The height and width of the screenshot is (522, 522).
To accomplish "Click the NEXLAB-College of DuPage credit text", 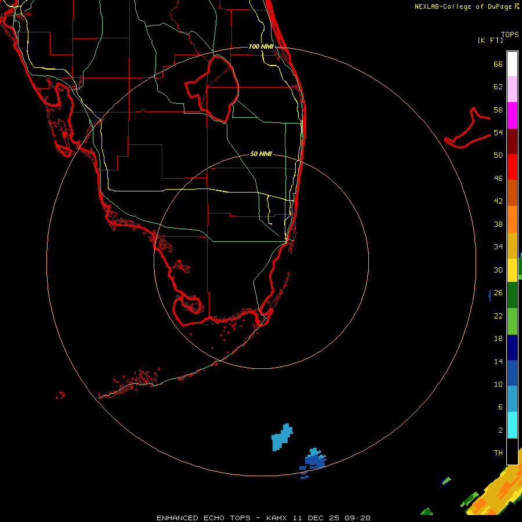I will tap(464, 6).
